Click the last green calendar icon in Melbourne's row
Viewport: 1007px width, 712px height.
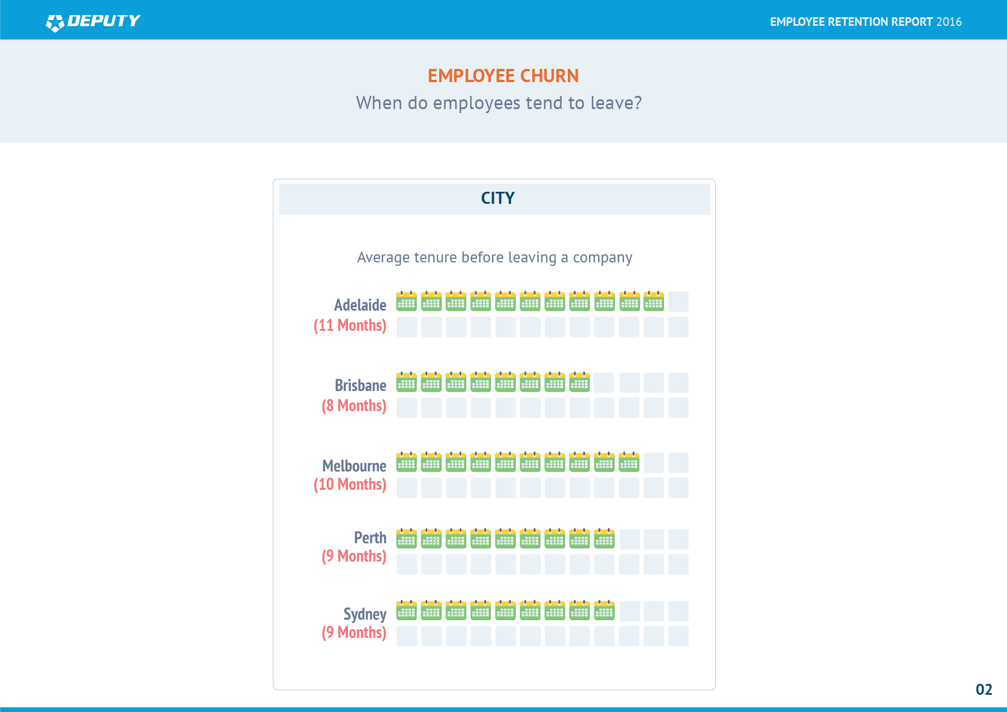[629, 462]
